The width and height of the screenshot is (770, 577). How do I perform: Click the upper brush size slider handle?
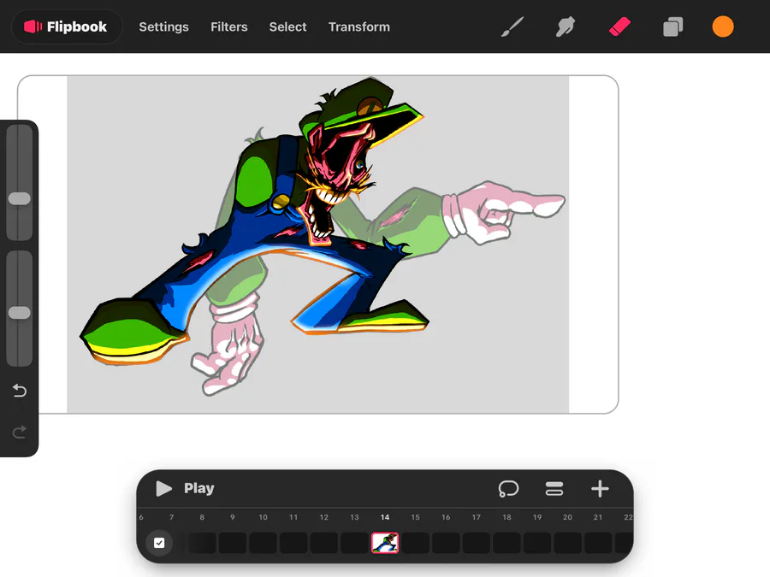tap(20, 198)
